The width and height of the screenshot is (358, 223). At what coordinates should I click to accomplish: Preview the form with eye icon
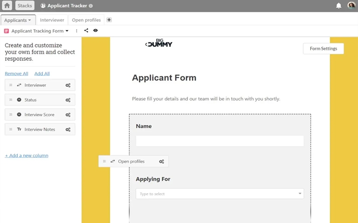(95, 30)
